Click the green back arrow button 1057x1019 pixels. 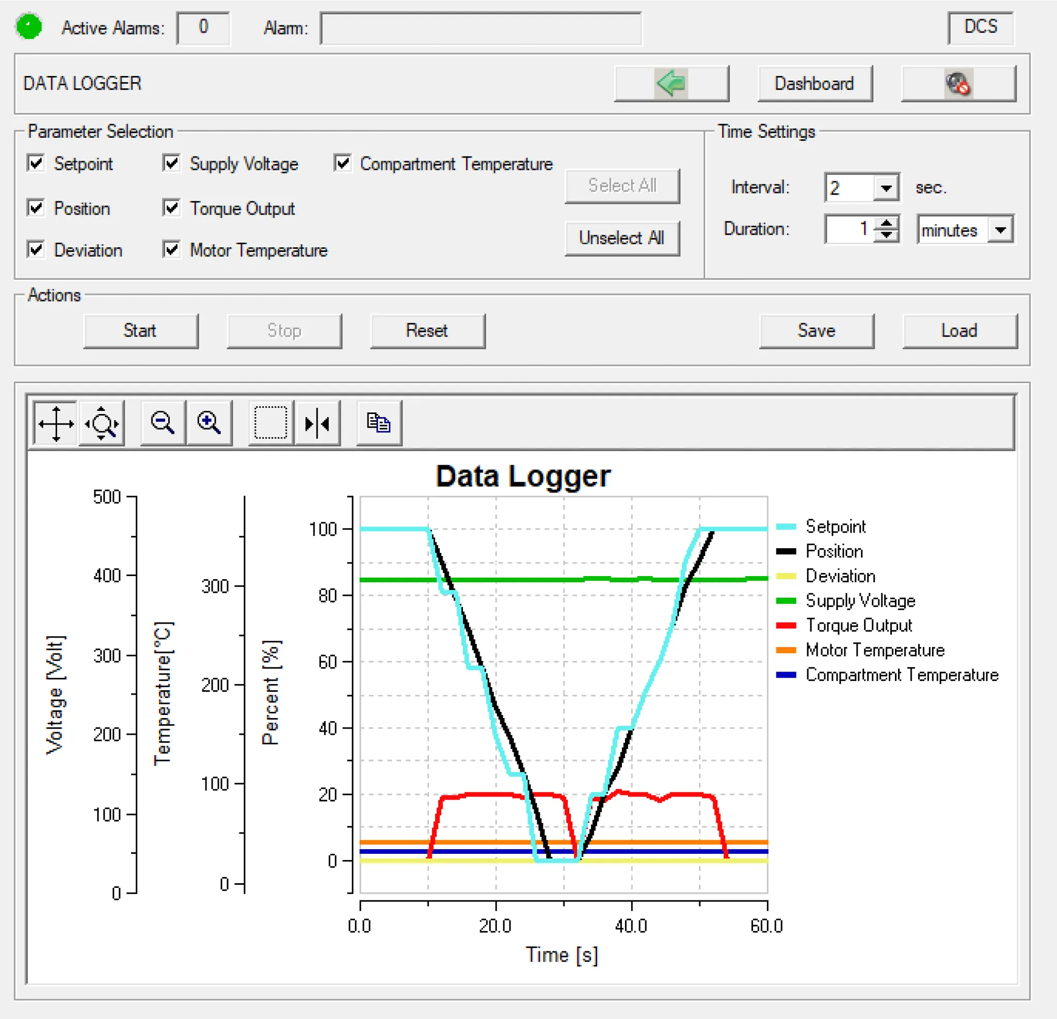coord(671,84)
